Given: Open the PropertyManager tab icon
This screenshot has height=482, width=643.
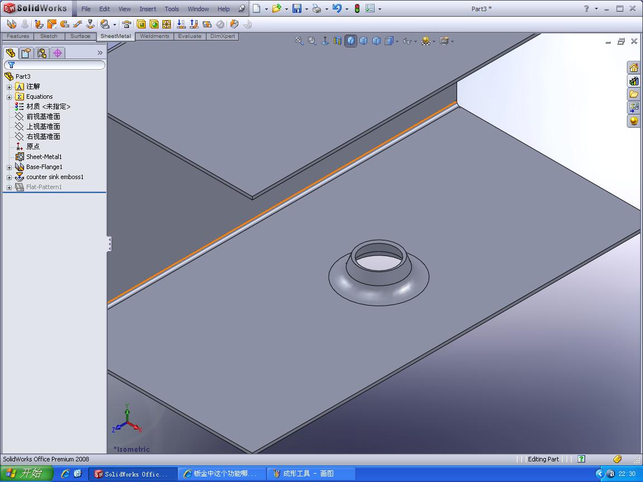Looking at the screenshot, I should coord(26,53).
